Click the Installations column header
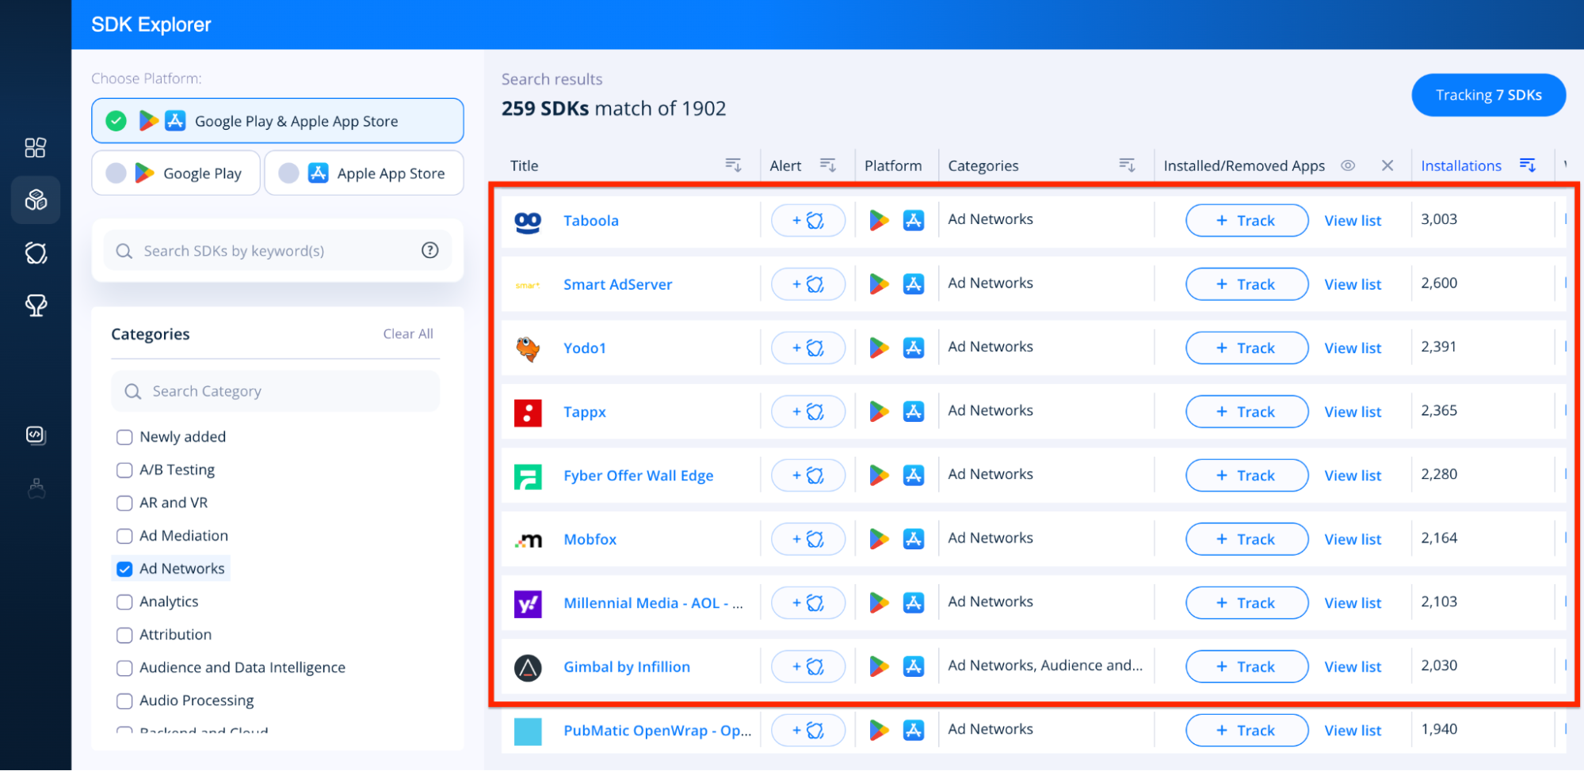Image resolution: width=1584 pixels, height=771 pixels. click(1461, 165)
